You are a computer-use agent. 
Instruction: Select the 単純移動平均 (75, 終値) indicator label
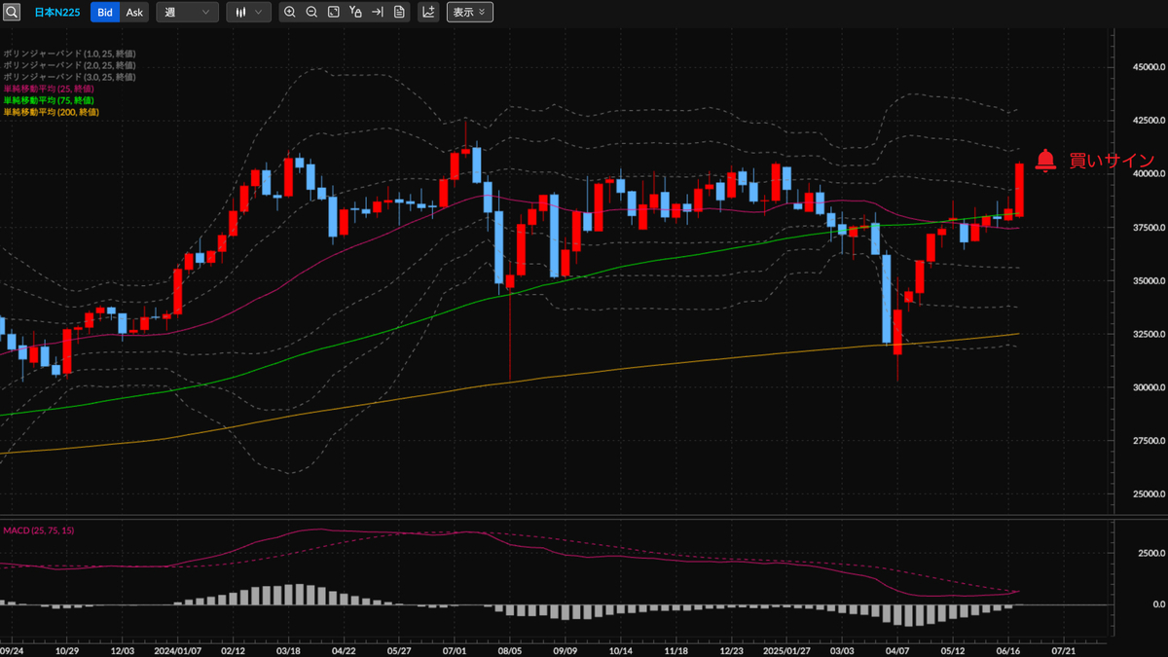(x=48, y=100)
